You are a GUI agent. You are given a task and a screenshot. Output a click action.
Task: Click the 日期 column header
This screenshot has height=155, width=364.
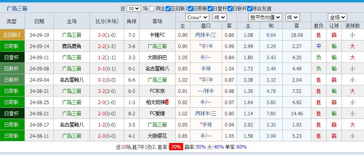click(x=39, y=21)
